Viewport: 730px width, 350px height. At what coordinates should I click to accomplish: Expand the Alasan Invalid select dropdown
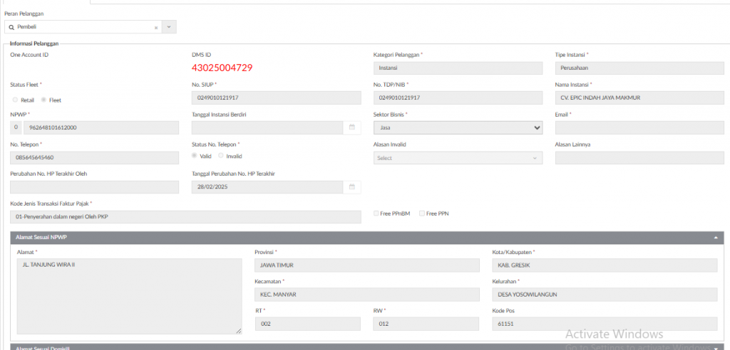point(458,158)
